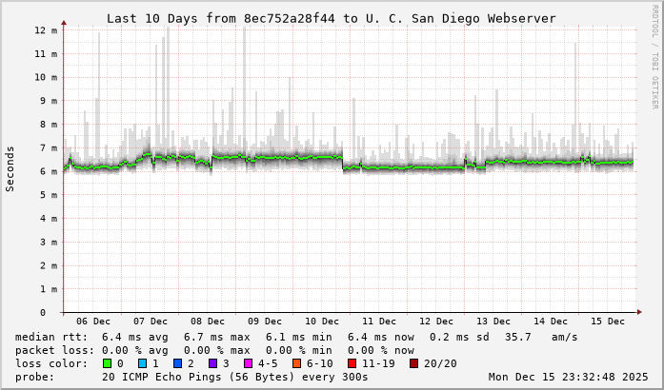Screen dimensions: 664x390
Task: Click the light blue loss color 1 swatch
Action: (142, 363)
